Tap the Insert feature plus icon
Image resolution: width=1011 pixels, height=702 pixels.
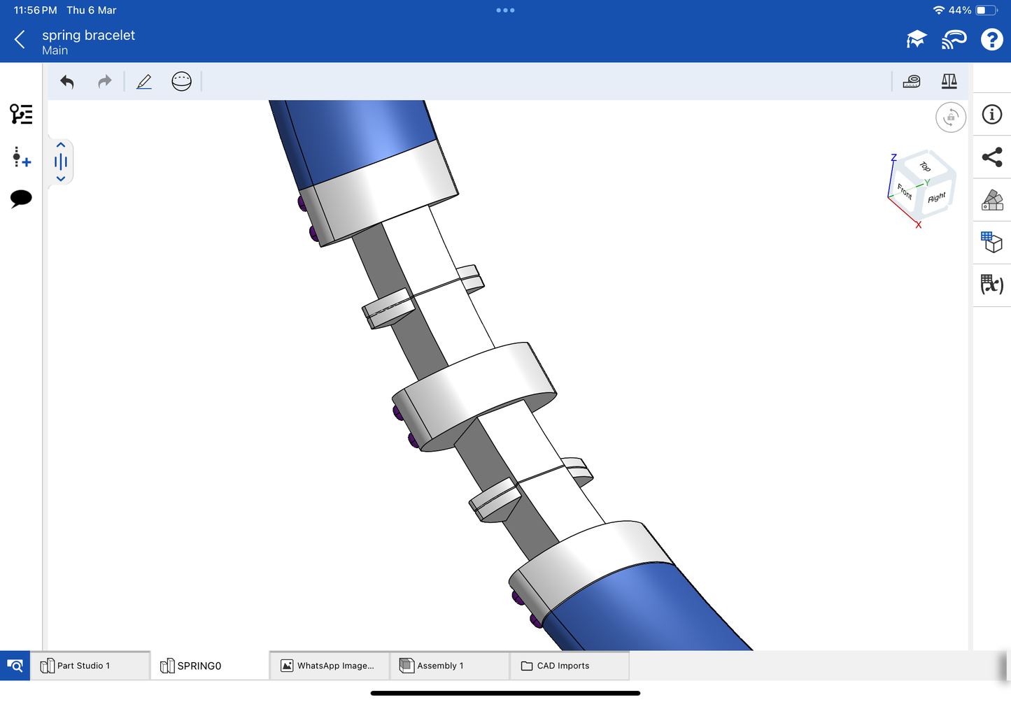click(21, 157)
